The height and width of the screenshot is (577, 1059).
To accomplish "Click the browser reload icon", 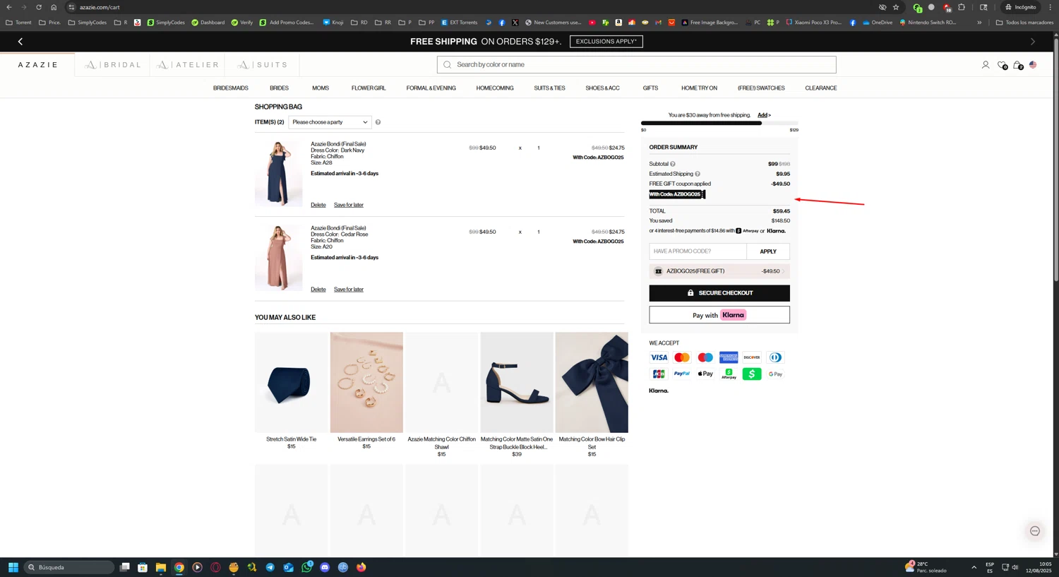I will point(38,7).
